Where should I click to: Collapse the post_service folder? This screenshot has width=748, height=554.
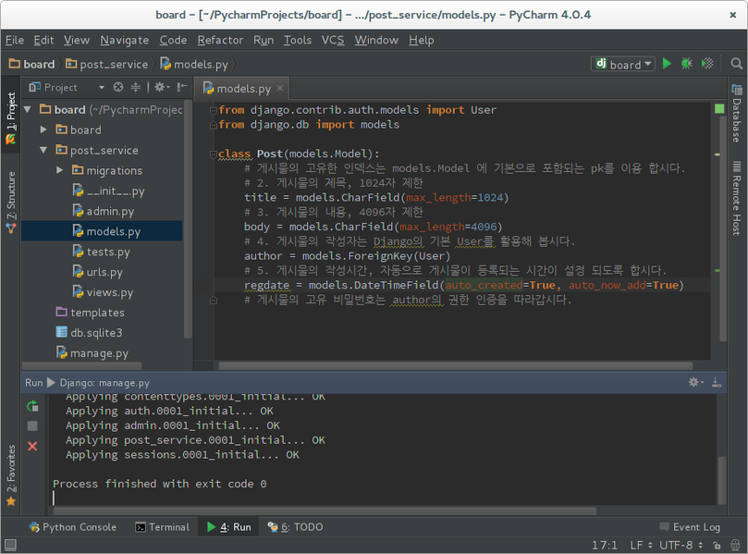[x=43, y=151]
